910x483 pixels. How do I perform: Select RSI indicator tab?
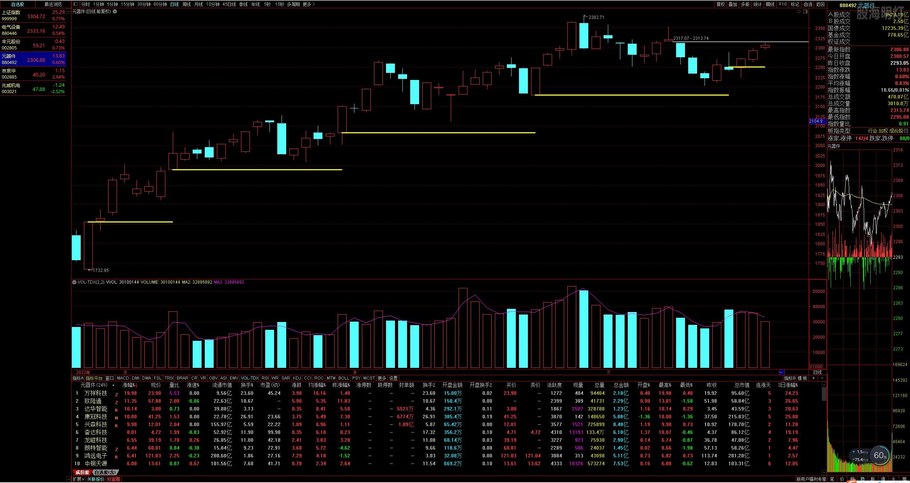(x=265, y=378)
